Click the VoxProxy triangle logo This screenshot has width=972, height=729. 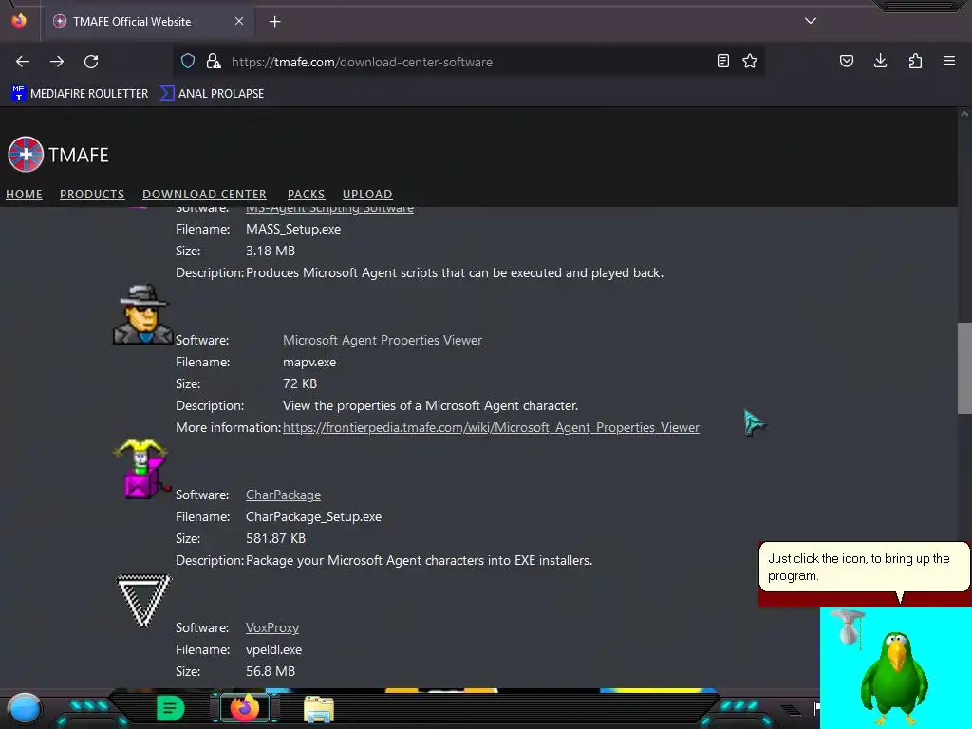pos(143,601)
